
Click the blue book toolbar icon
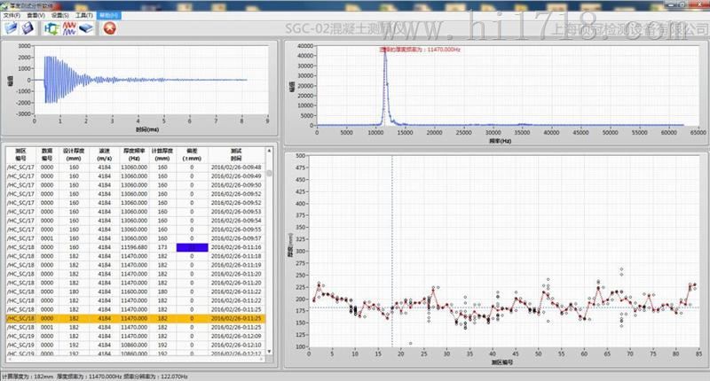pyautogui.click(x=86, y=29)
